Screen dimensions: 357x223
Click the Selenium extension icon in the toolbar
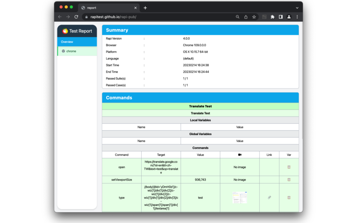point(264,17)
